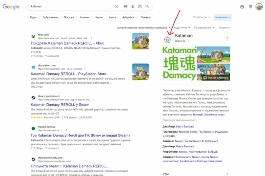Viewport: 265px width, 176px height.
Task: Open the EA Australia publisher link
Action: coord(215,161)
